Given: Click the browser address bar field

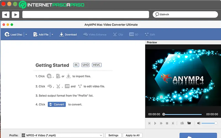Looking at the screenshot, I should (x=86, y=15).
